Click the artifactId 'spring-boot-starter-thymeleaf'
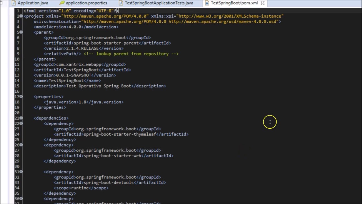This screenshot has height=204, width=362. point(120,134)
